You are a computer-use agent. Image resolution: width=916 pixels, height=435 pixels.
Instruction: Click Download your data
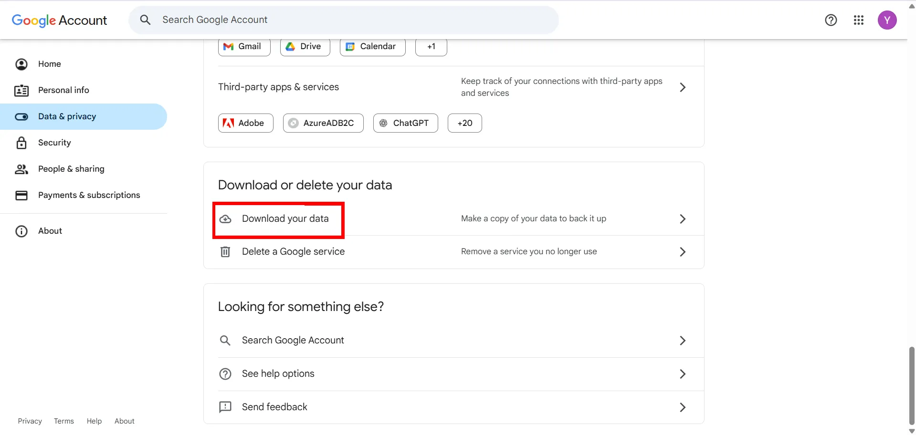[x=285, y=218]
